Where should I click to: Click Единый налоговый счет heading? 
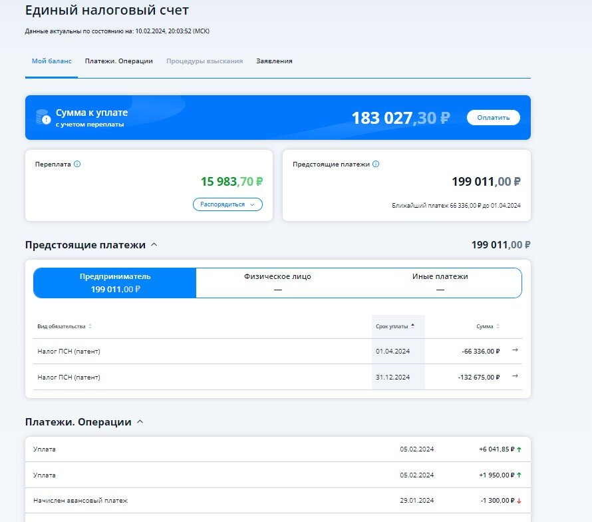(x=107, y=10)
